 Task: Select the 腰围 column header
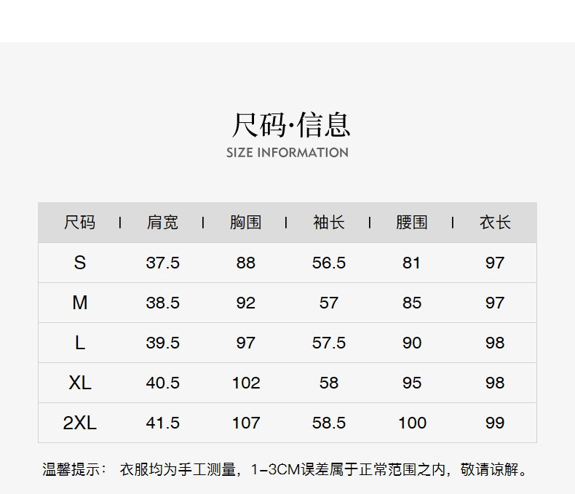(x=412, y=223)
